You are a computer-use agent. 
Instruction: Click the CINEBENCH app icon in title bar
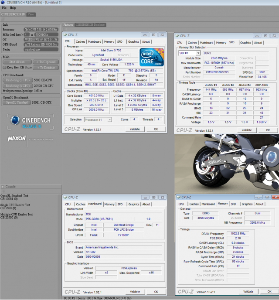coord(3,2)
